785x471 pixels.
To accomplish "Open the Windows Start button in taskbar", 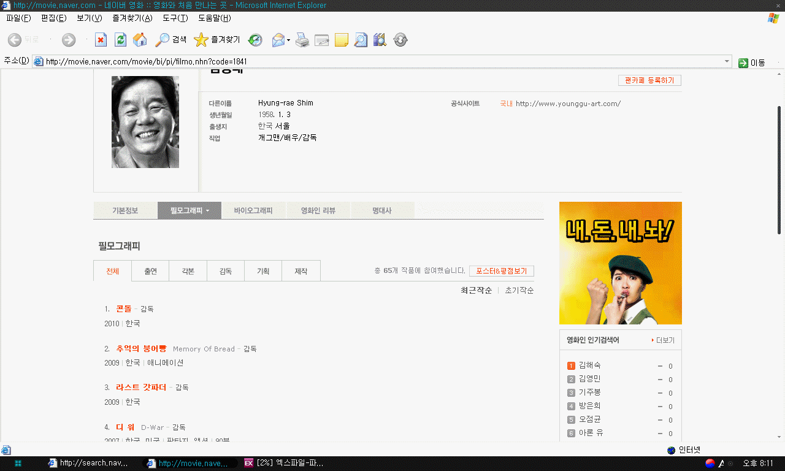I will (18, 463).
